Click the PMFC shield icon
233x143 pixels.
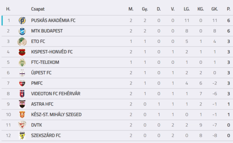(x=22, y=83)
